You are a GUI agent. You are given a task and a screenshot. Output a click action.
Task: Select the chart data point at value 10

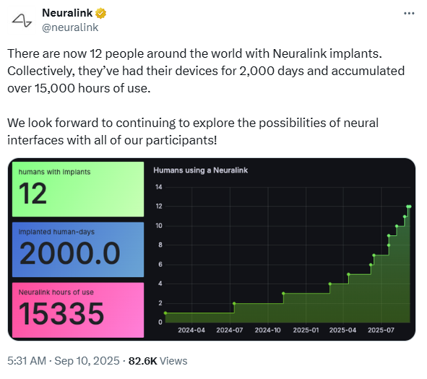click(x=397, y=226)
